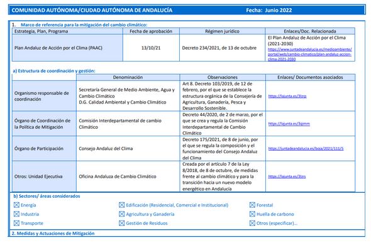Image resolution: width=371 pixels, height=243 pixels.
Task: Select the Observaciones column header
Action: pos(223,77)
